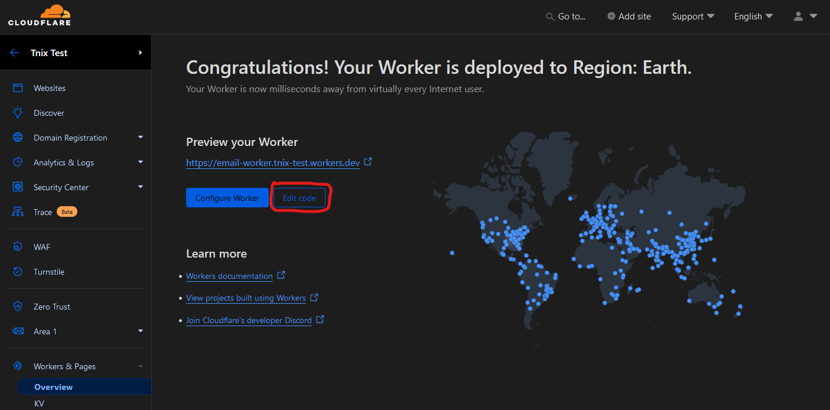830x410 pixels.
Task: Select Overview under Workers & Pages
Action: tap(53, 386)
